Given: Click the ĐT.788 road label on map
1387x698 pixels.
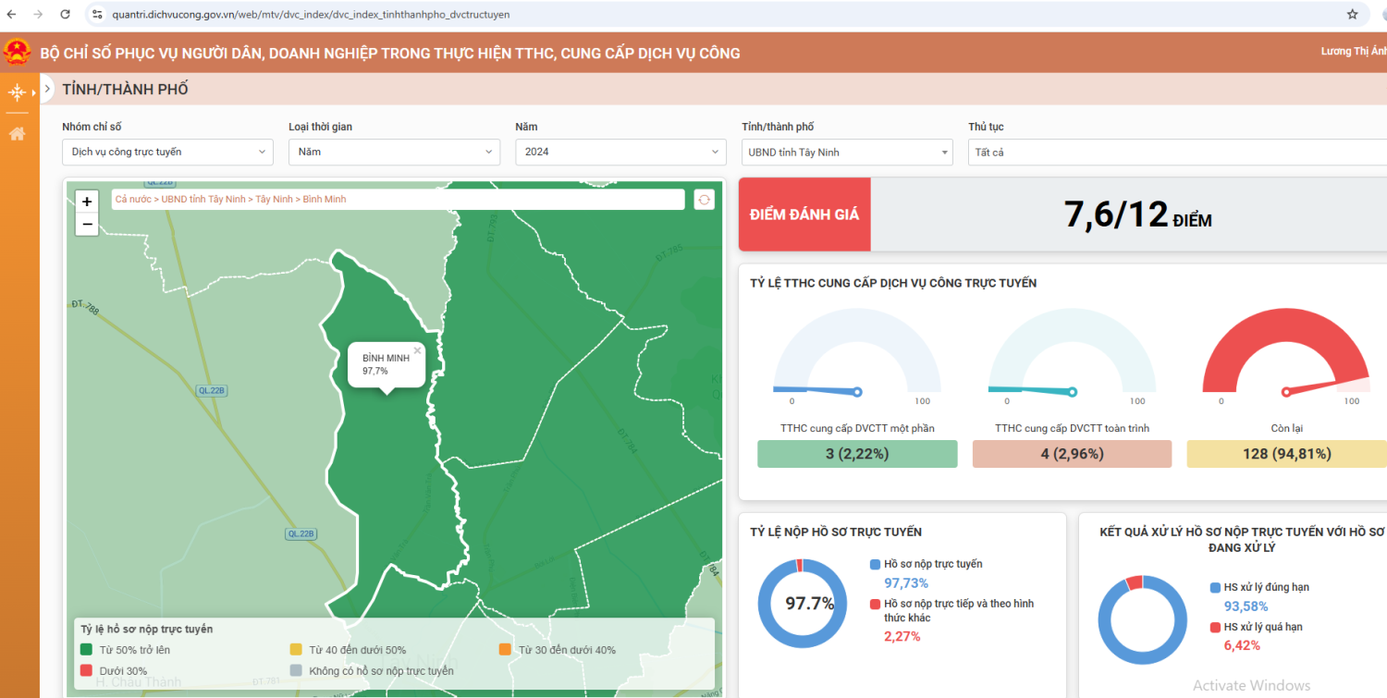Looking at the screenshot, I should [x=84, y=306].
